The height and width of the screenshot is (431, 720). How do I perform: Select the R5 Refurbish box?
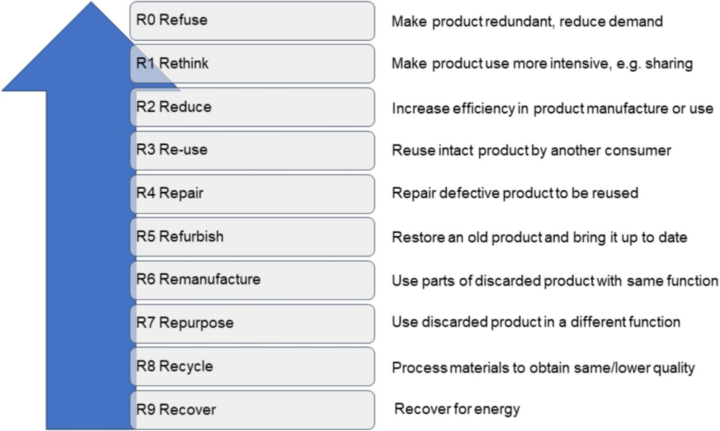(x=252, y=236)
